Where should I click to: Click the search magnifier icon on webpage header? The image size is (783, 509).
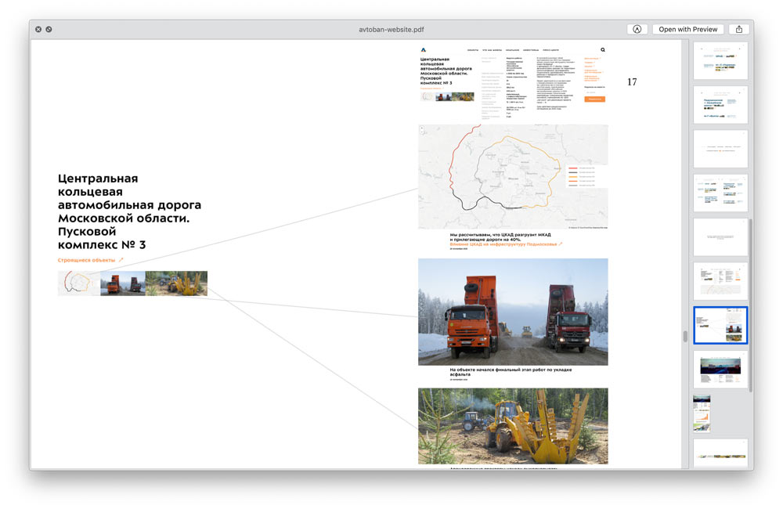[x=602, y=49]
